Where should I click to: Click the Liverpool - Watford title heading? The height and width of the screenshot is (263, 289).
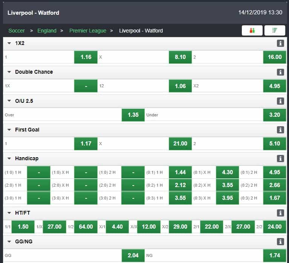click(33, 13)
